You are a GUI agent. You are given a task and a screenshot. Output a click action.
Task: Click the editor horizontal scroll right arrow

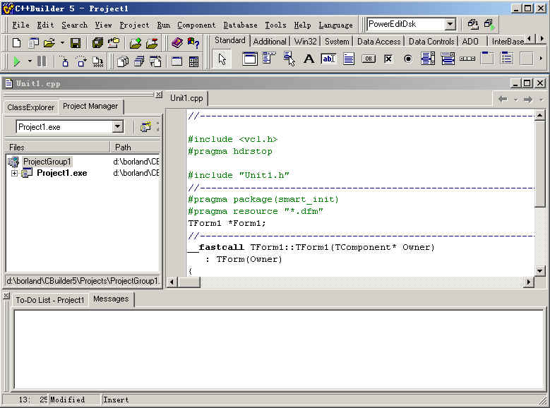click(528, 282)
